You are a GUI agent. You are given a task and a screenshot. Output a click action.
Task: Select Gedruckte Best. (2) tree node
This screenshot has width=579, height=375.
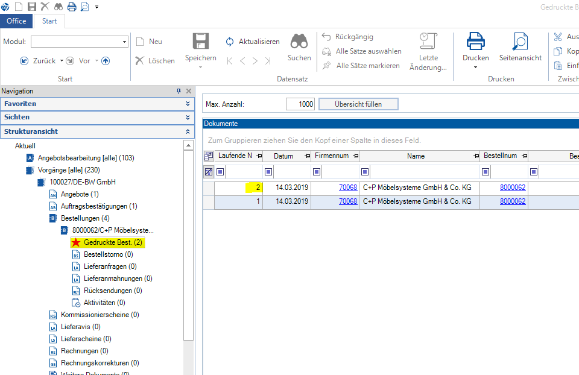pyautogui.click(x=113, y=242)
